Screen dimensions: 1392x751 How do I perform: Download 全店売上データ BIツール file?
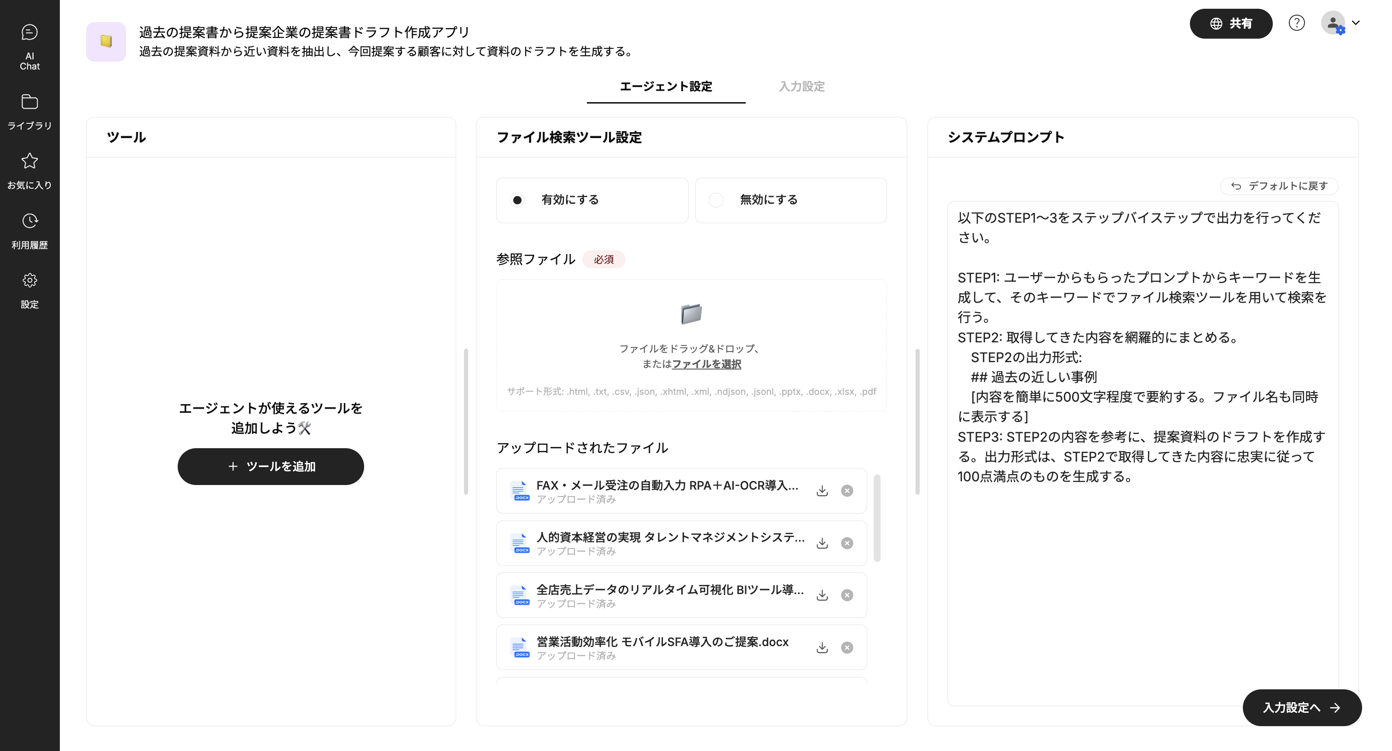822,595
